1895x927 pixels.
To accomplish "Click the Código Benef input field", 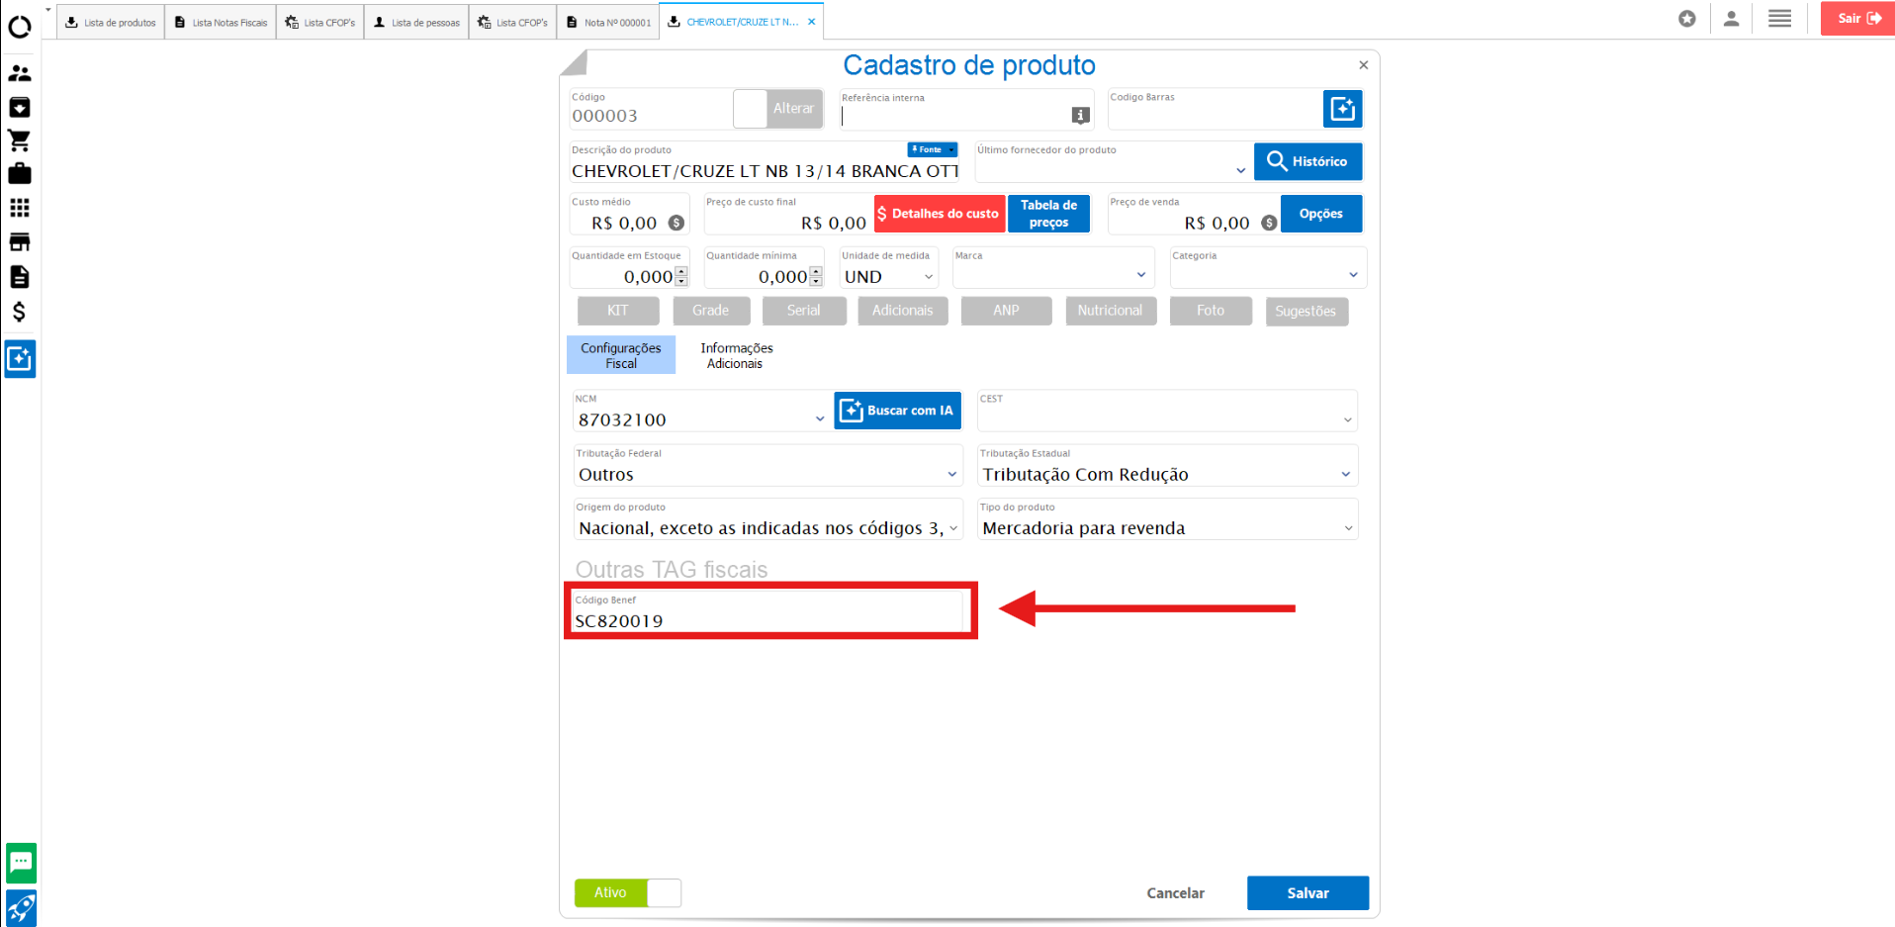I will point(767,620).
